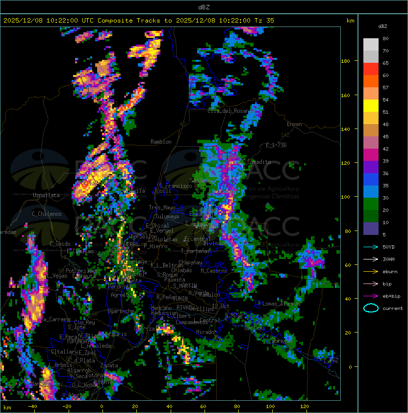Click the cyan 50YD arrow symbol in legend
The width and height of the screenshot is (408, 413).
point(371,247)
